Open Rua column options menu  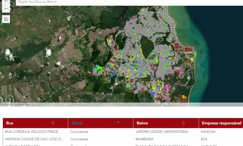[x=60, y=123]
